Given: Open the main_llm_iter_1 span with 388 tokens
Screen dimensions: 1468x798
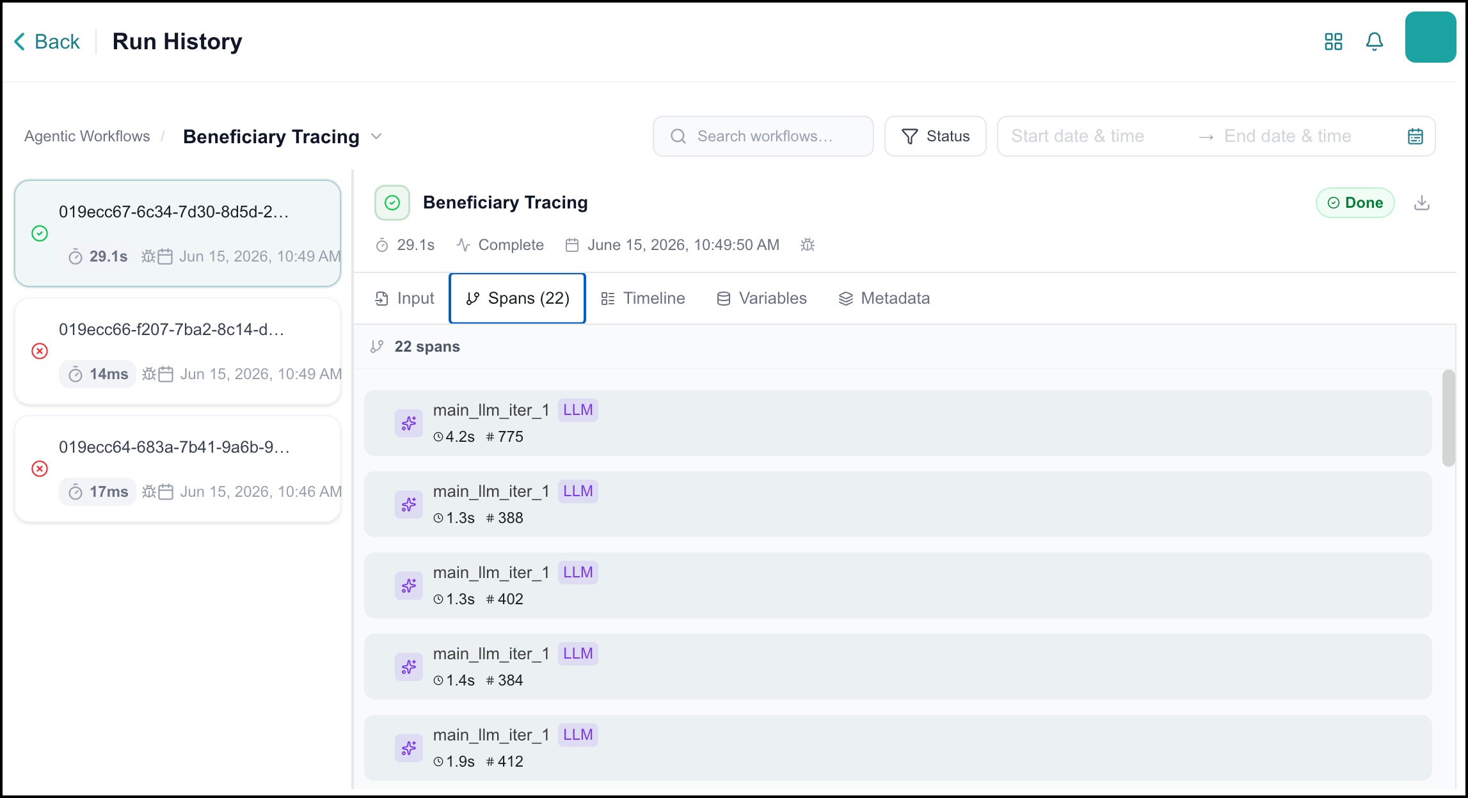Looking at the screenshot, I should 898,505.
